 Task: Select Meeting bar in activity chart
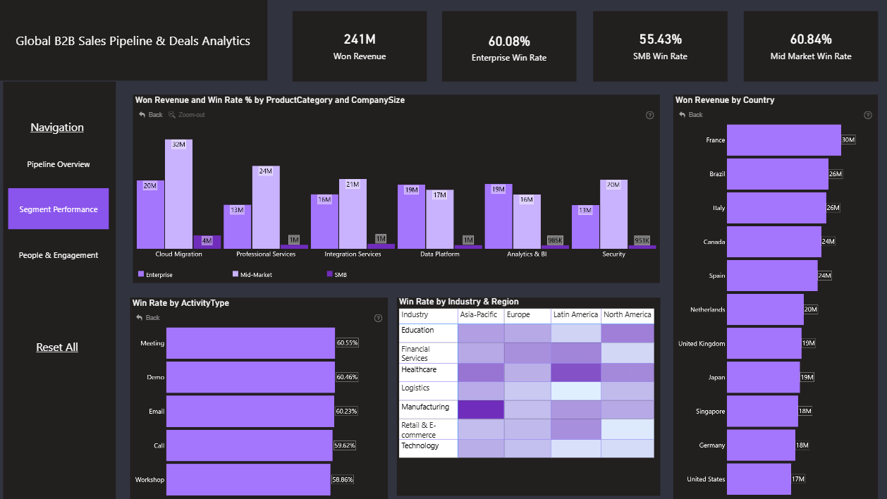(x=250, y=343)
